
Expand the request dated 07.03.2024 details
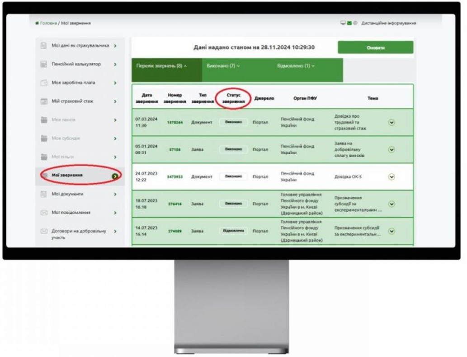pos(392,122)
